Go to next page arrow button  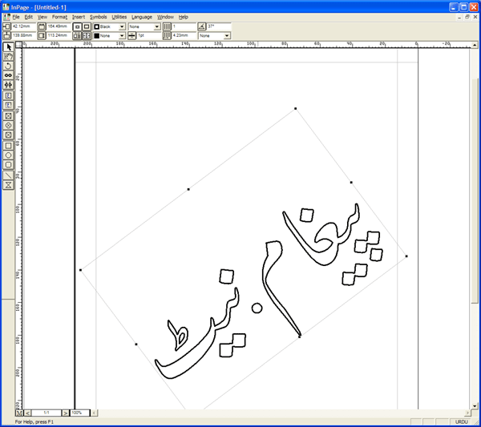click(65, 413)
